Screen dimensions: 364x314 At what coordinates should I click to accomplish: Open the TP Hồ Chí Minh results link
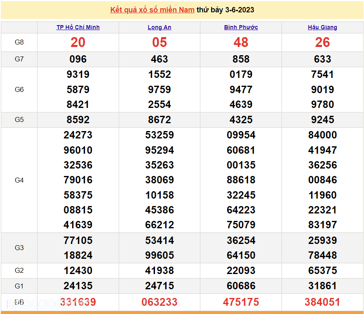78,27
